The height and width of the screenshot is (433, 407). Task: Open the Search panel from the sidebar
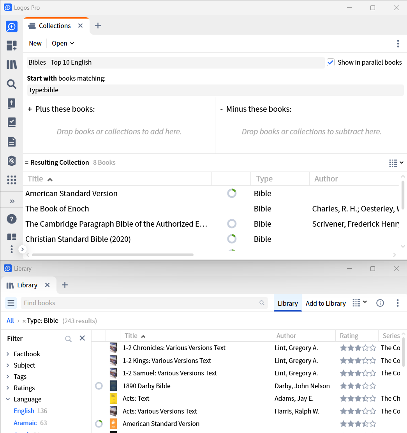(11, 84)
